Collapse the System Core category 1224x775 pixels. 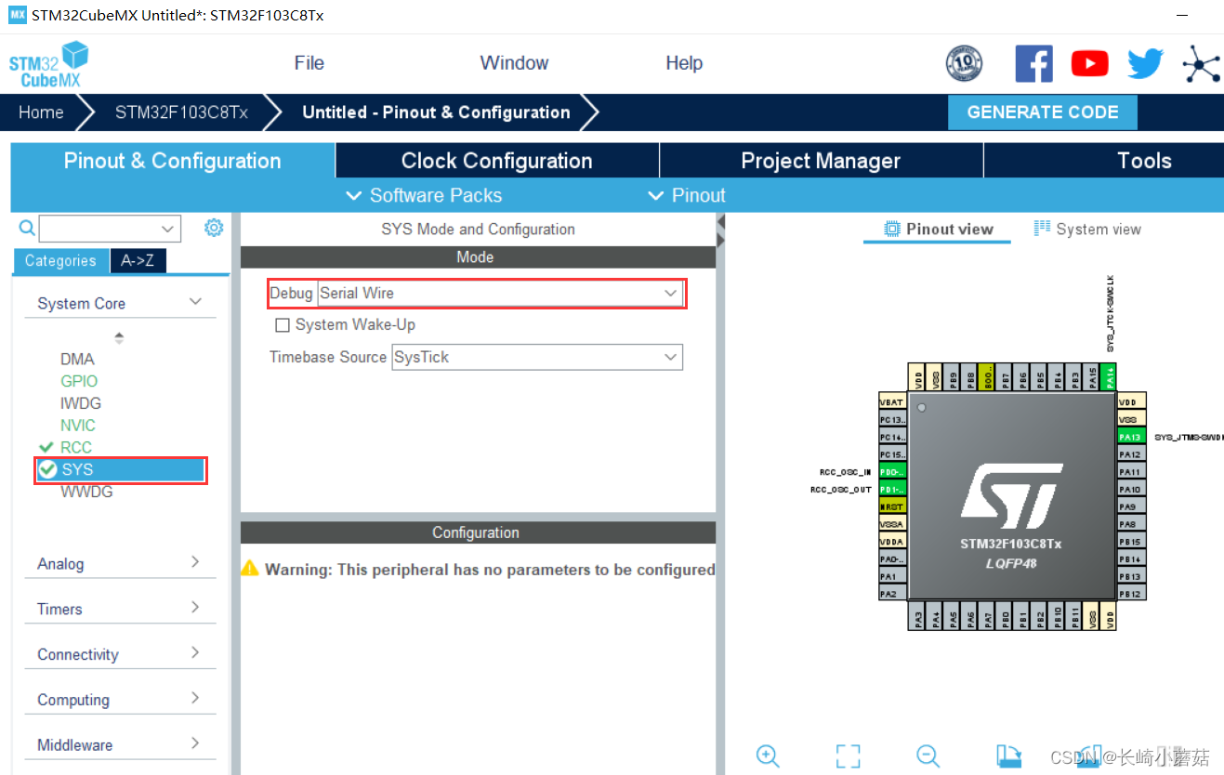(x=120, y=303)
